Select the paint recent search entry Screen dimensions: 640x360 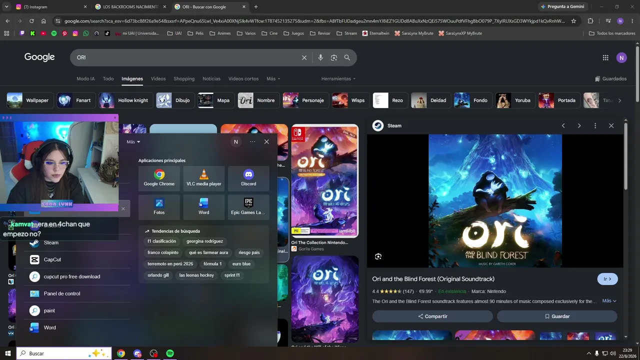tap(77, 310)
